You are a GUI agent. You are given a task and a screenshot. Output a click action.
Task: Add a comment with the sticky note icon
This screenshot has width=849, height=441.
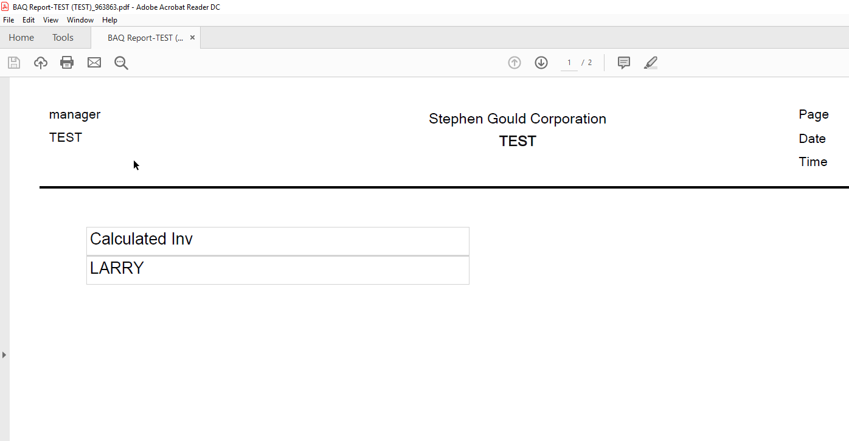pyautogui.click(x=623, y=63)
